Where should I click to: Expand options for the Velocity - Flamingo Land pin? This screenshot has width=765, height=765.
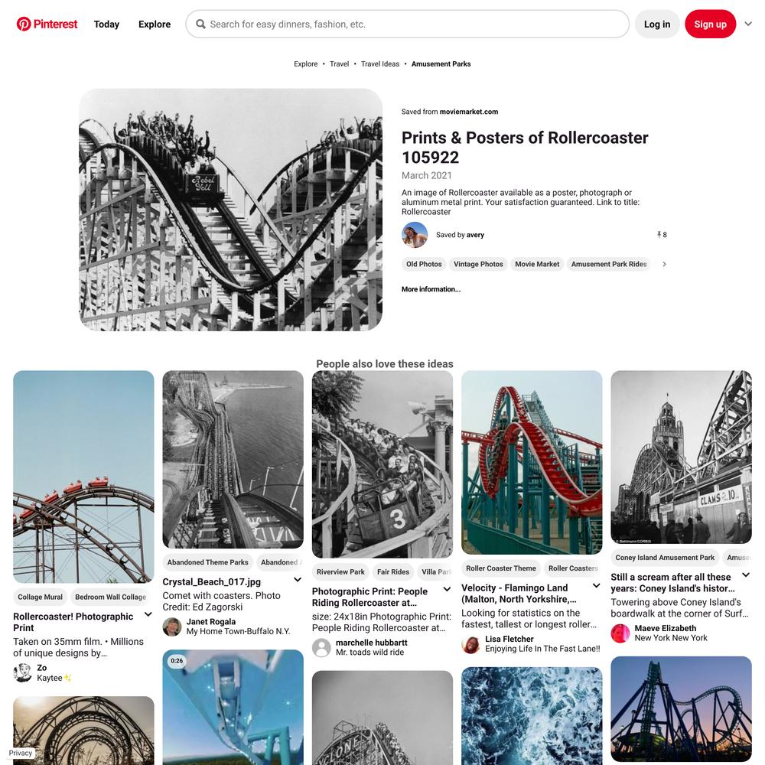click(x=596, y=585)
